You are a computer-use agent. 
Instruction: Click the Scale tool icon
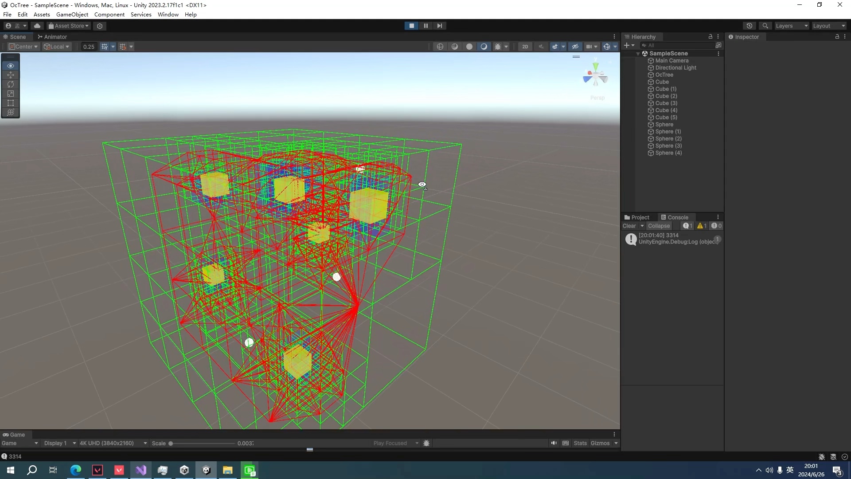click(11, 94)
